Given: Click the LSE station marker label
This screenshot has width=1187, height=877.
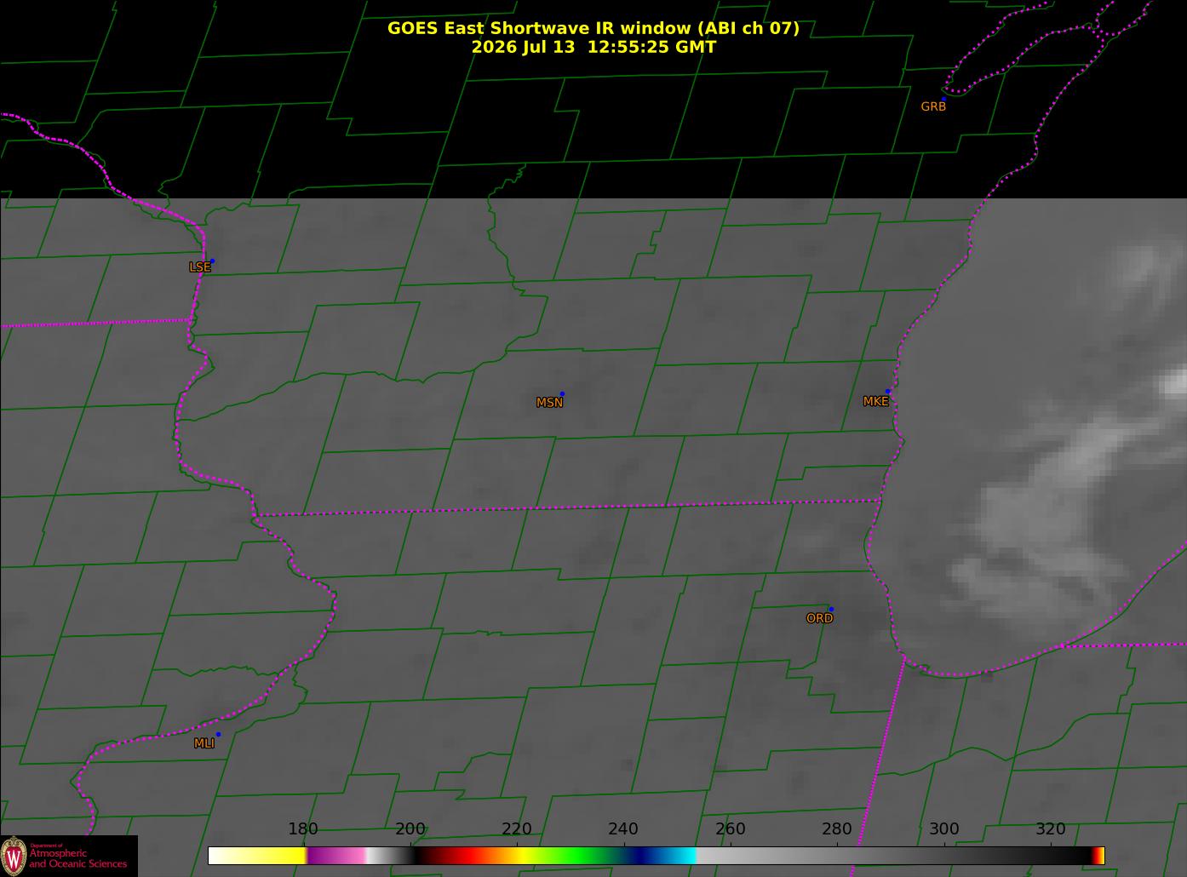Looking at the screenshot, I should [x=199, y=267].
